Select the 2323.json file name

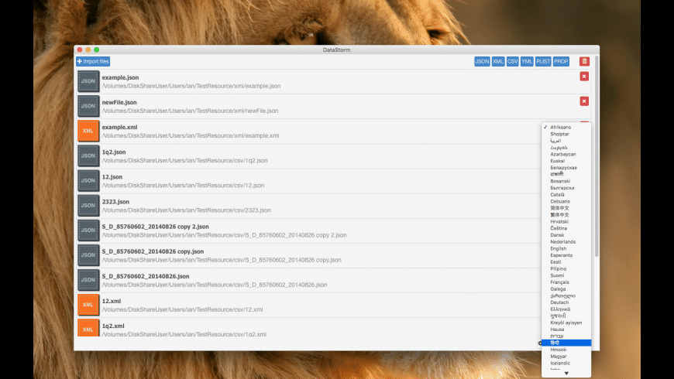115,202
